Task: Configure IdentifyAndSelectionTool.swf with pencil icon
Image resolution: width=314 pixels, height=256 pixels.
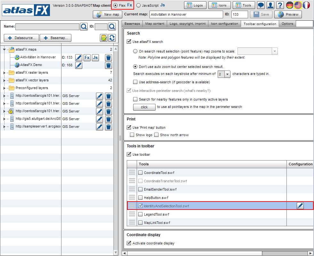Action: [300, 206]
